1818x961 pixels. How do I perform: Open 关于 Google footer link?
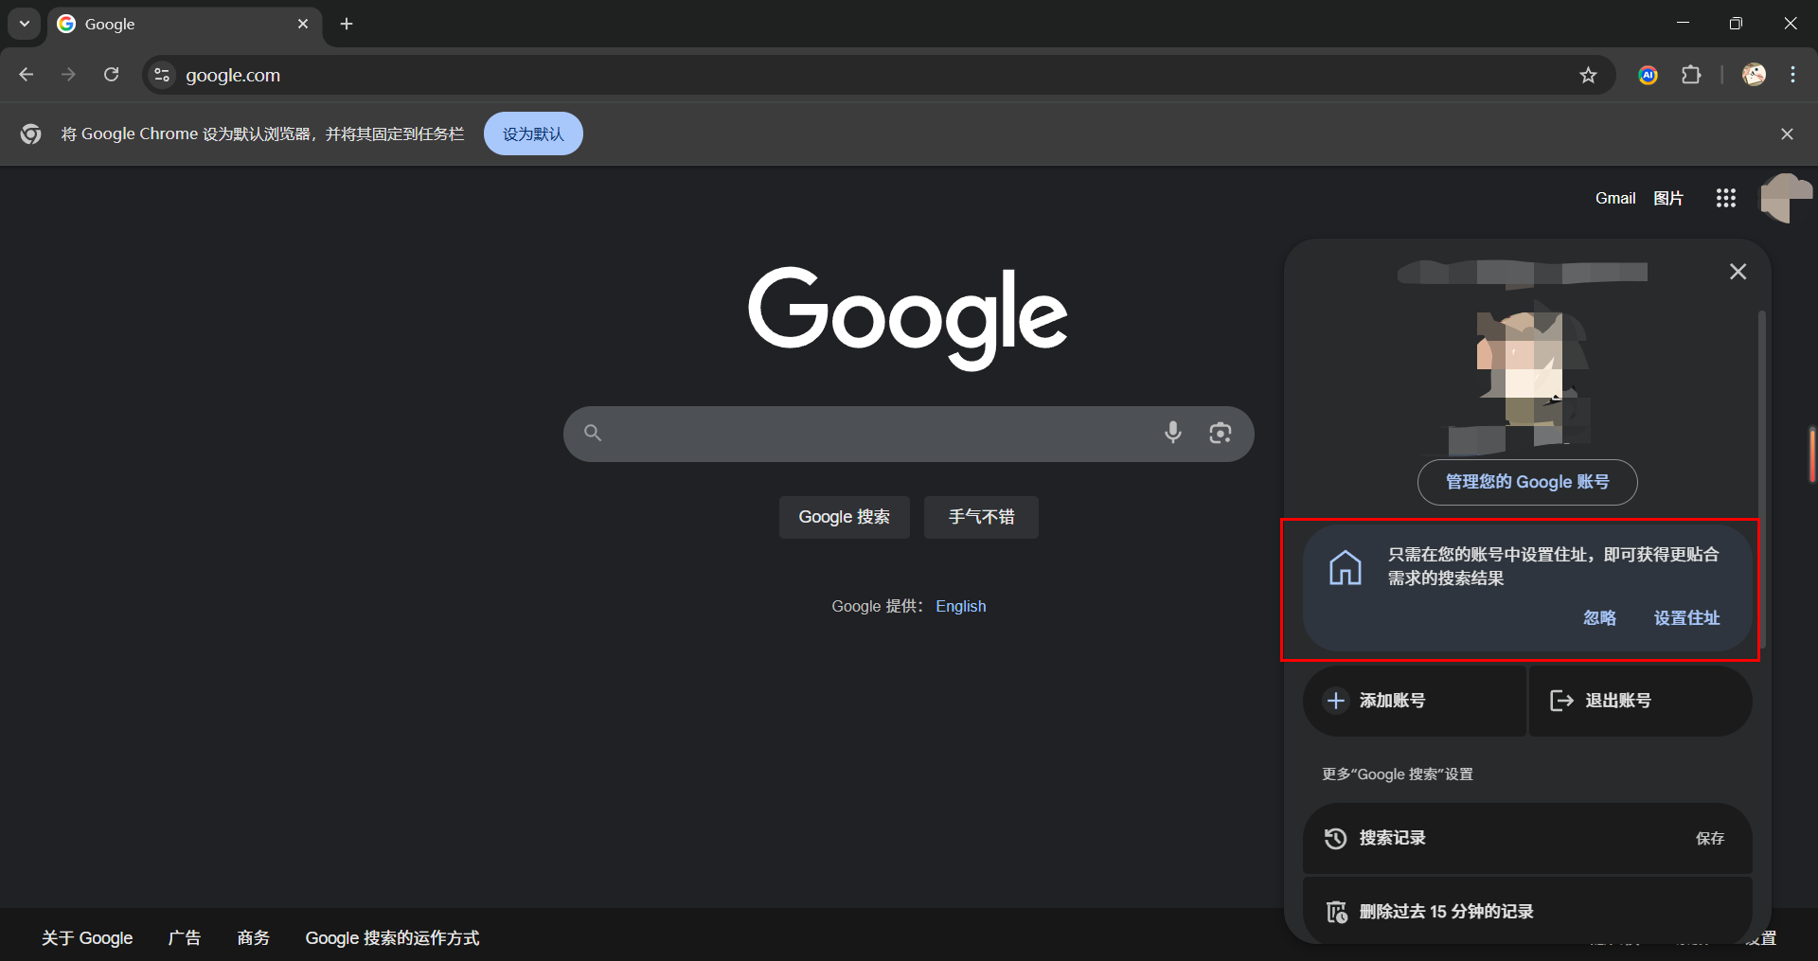point(87,937)
